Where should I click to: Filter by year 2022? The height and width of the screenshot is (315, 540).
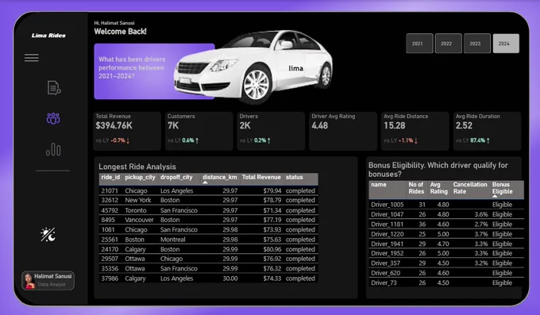(x=449, y=44)
